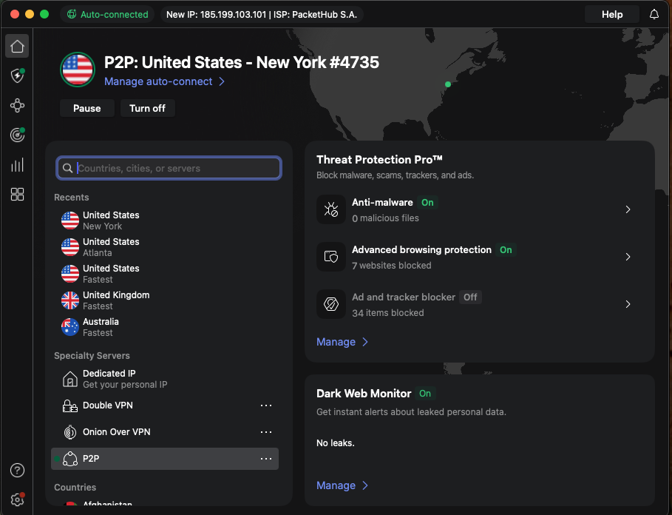Click the Dark Web Monitor On badge
Viewport: 672px width, 515px height.
click(x=425, y=393)
